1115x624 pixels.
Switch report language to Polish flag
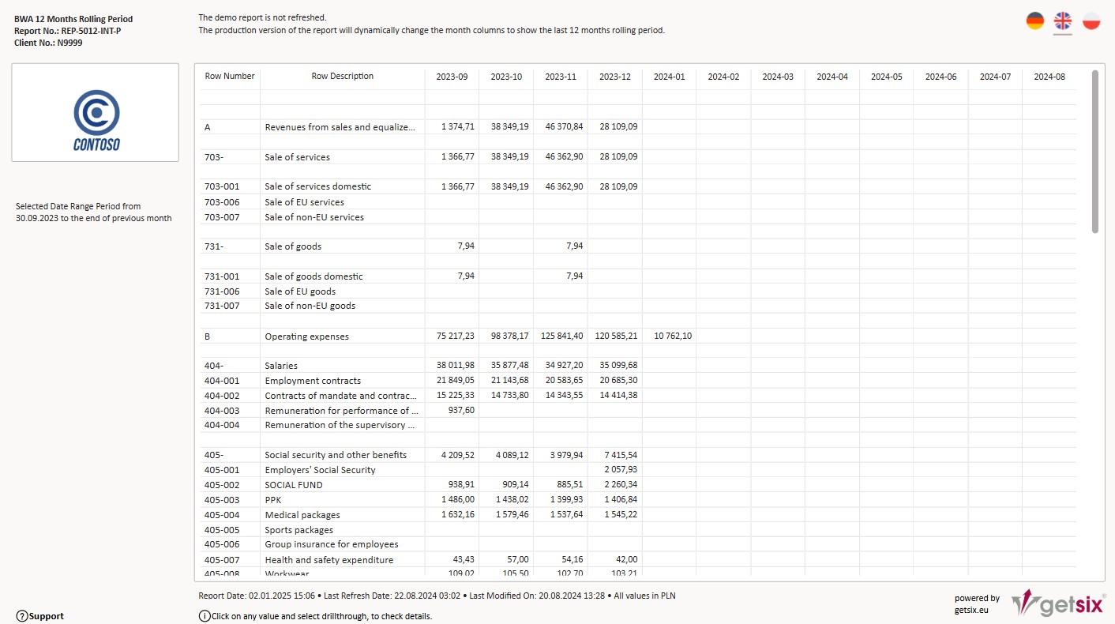(x=1091, y=21)
